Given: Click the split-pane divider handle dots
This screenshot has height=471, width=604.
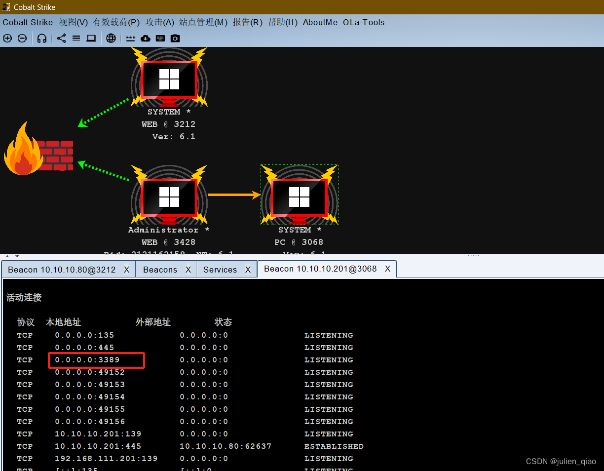Looking at the screenshot, I should click(473, 256).
